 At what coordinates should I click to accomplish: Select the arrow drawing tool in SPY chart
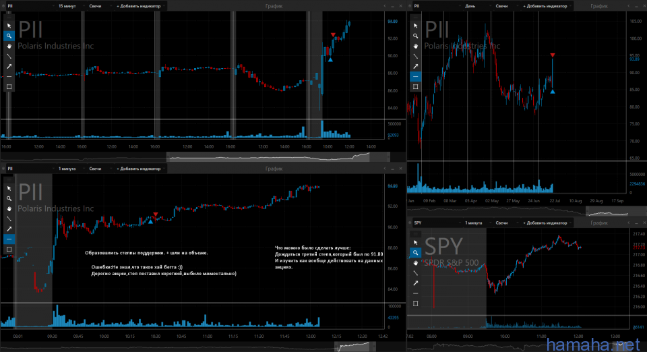(416, 283)
